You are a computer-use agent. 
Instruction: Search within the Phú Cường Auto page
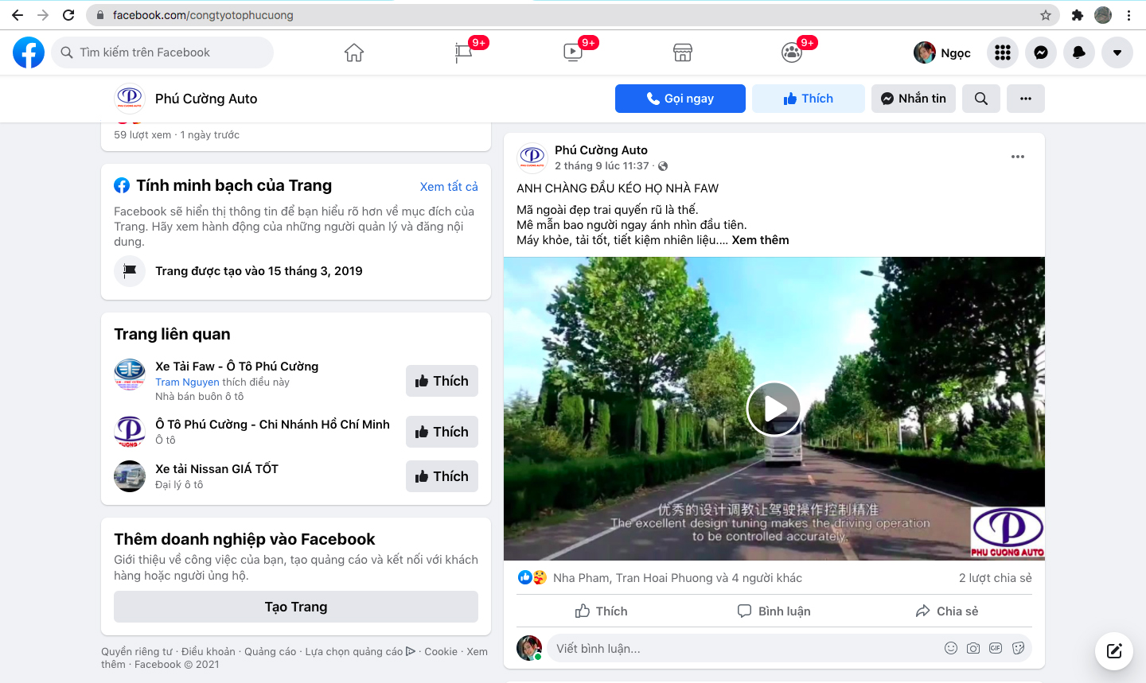coord(981,99)
